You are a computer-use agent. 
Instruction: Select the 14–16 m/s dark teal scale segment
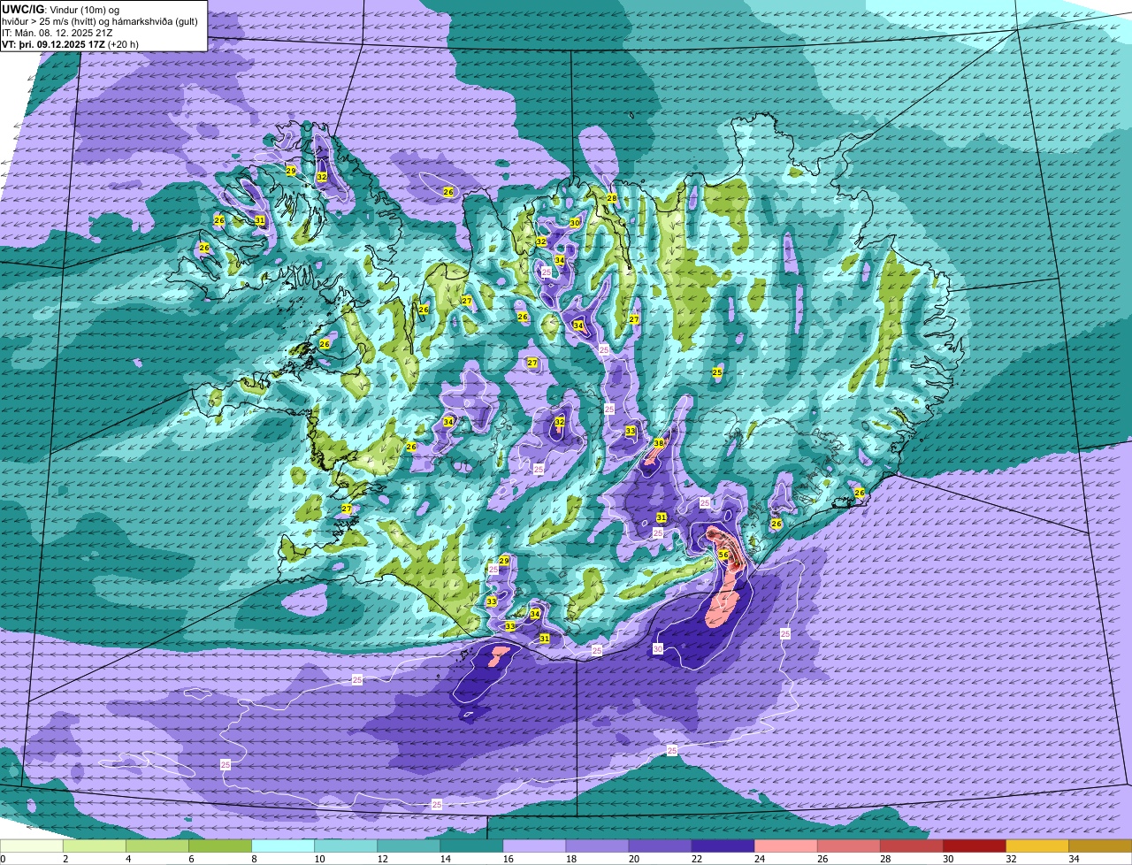point(471,846)
